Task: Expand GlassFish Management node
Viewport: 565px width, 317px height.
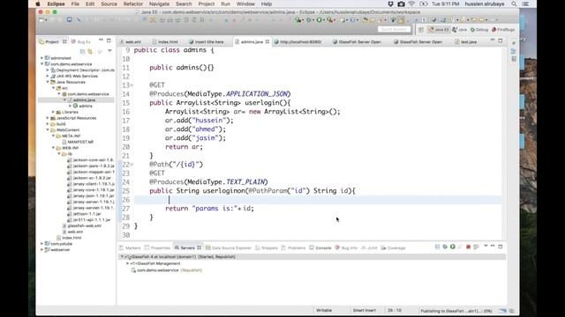Action: coord(127,263)
